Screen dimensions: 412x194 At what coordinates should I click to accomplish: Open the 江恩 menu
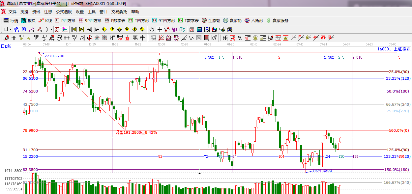tap(48, 12)
